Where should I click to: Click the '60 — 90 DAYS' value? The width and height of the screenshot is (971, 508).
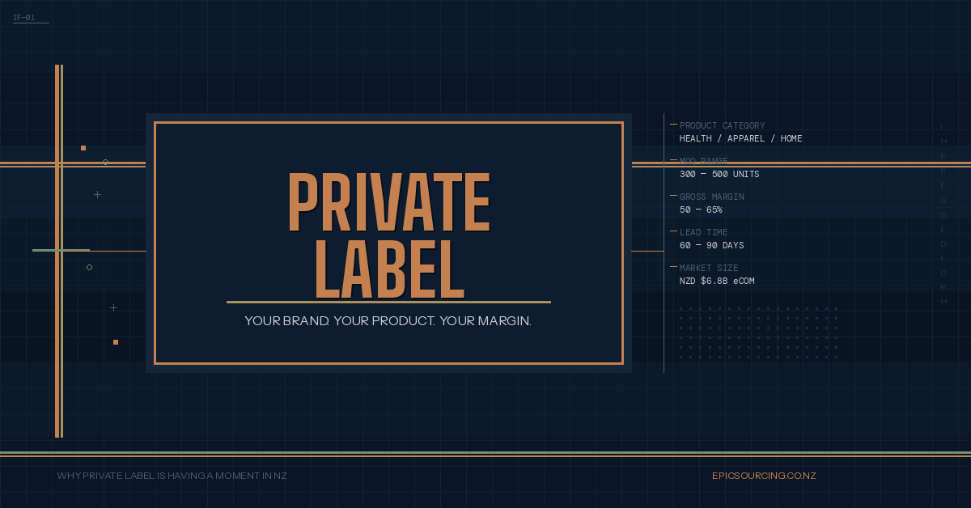pos(712,245)
